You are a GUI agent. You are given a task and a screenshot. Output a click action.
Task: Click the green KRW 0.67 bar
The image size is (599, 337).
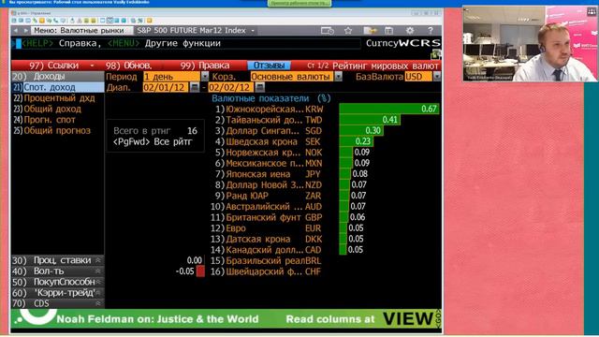[x=389, y=109]
